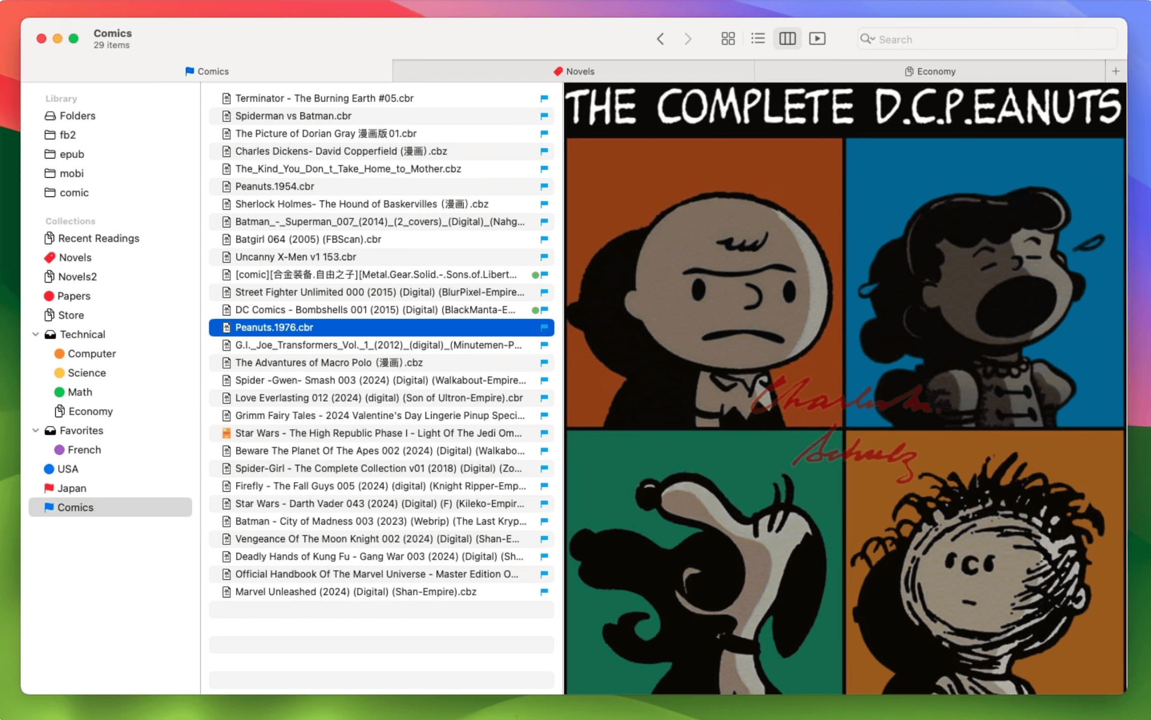Open slideshow/gallery view
Screen dimensions: 1151x720
click(817, 39)
